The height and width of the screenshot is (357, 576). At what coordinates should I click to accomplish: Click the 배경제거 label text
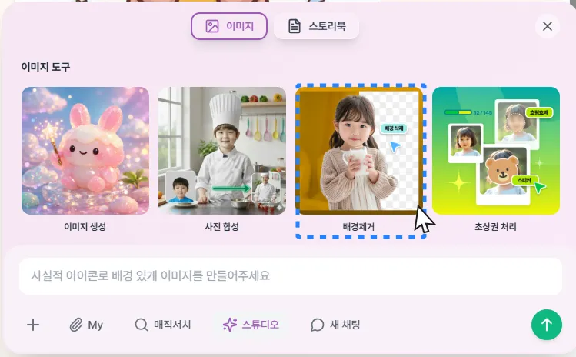(358, 227)
